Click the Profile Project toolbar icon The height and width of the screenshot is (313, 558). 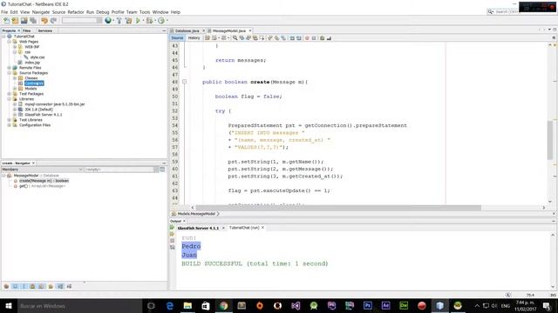(161, 21)
